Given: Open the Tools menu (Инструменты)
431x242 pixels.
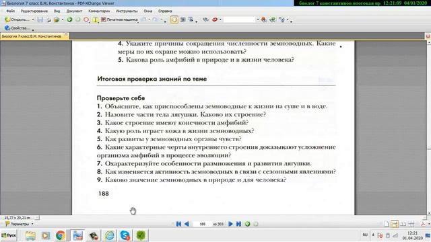Looking at the screenshot, I should coord(127,11).
